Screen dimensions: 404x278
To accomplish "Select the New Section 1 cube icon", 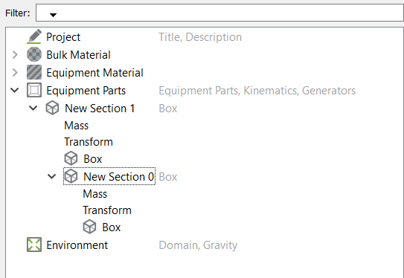I will pyautogui.click(x=52, y=108).
